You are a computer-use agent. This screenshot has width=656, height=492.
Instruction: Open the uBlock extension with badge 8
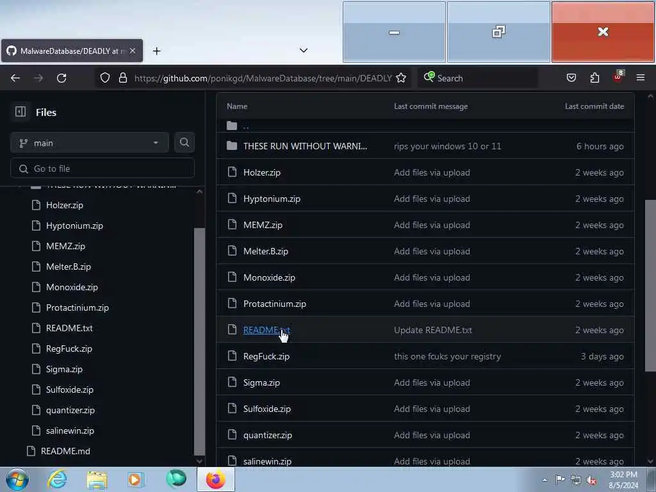618,77
